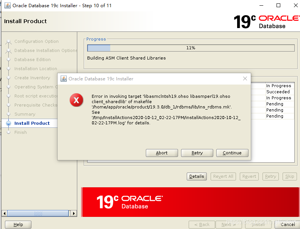Select Install Product step
This screenshot has height=229, width=300.
coord(32,123)
